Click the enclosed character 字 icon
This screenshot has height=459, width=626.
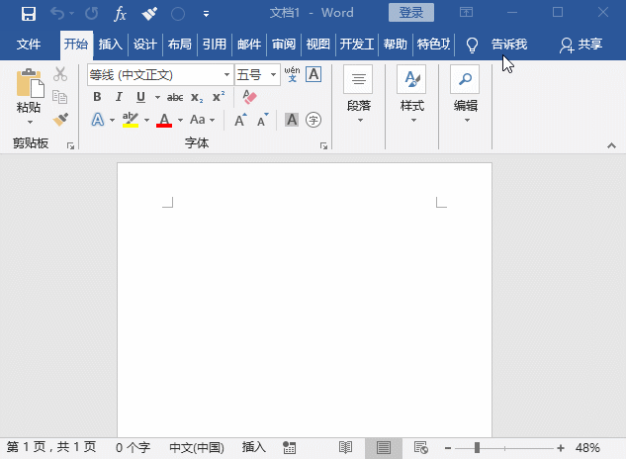(x=313, y=120)
